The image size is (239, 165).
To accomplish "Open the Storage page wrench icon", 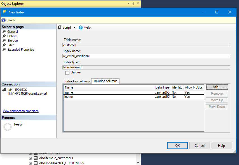I will click(4, 41).
